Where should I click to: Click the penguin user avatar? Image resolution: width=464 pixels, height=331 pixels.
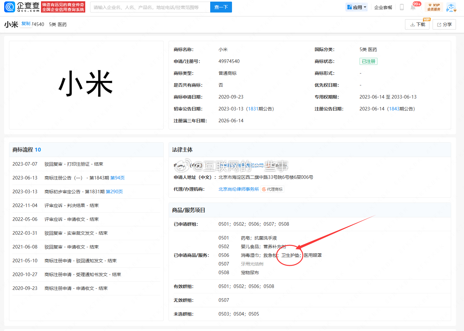pyautogui.click(x=451, y=7)
